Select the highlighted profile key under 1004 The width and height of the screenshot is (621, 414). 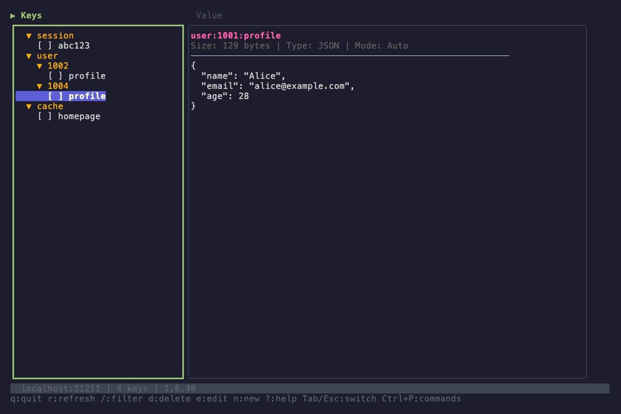coord(61,96)
